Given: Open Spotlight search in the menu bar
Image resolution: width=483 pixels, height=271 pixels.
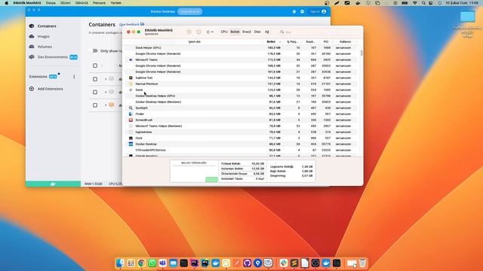Looking at the screenshot, I should [x=423, y=3].
